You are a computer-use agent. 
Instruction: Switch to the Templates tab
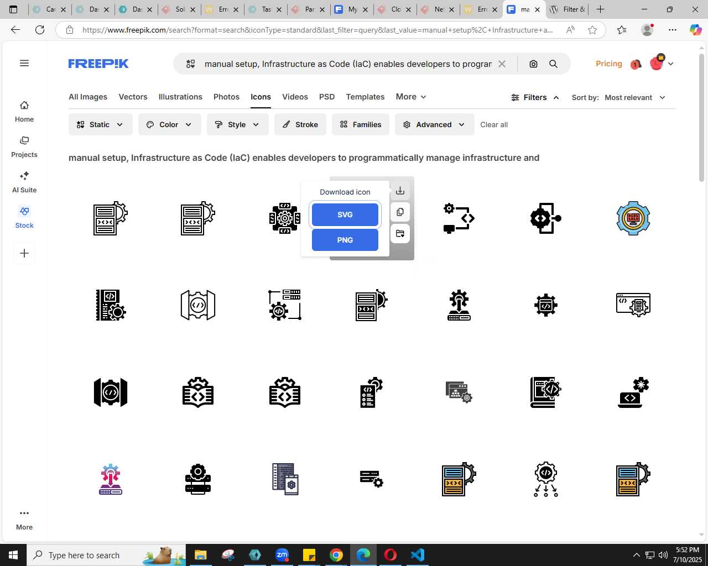365,97
